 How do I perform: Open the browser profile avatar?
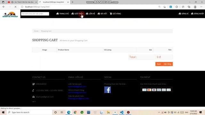[x=195, y=7]
